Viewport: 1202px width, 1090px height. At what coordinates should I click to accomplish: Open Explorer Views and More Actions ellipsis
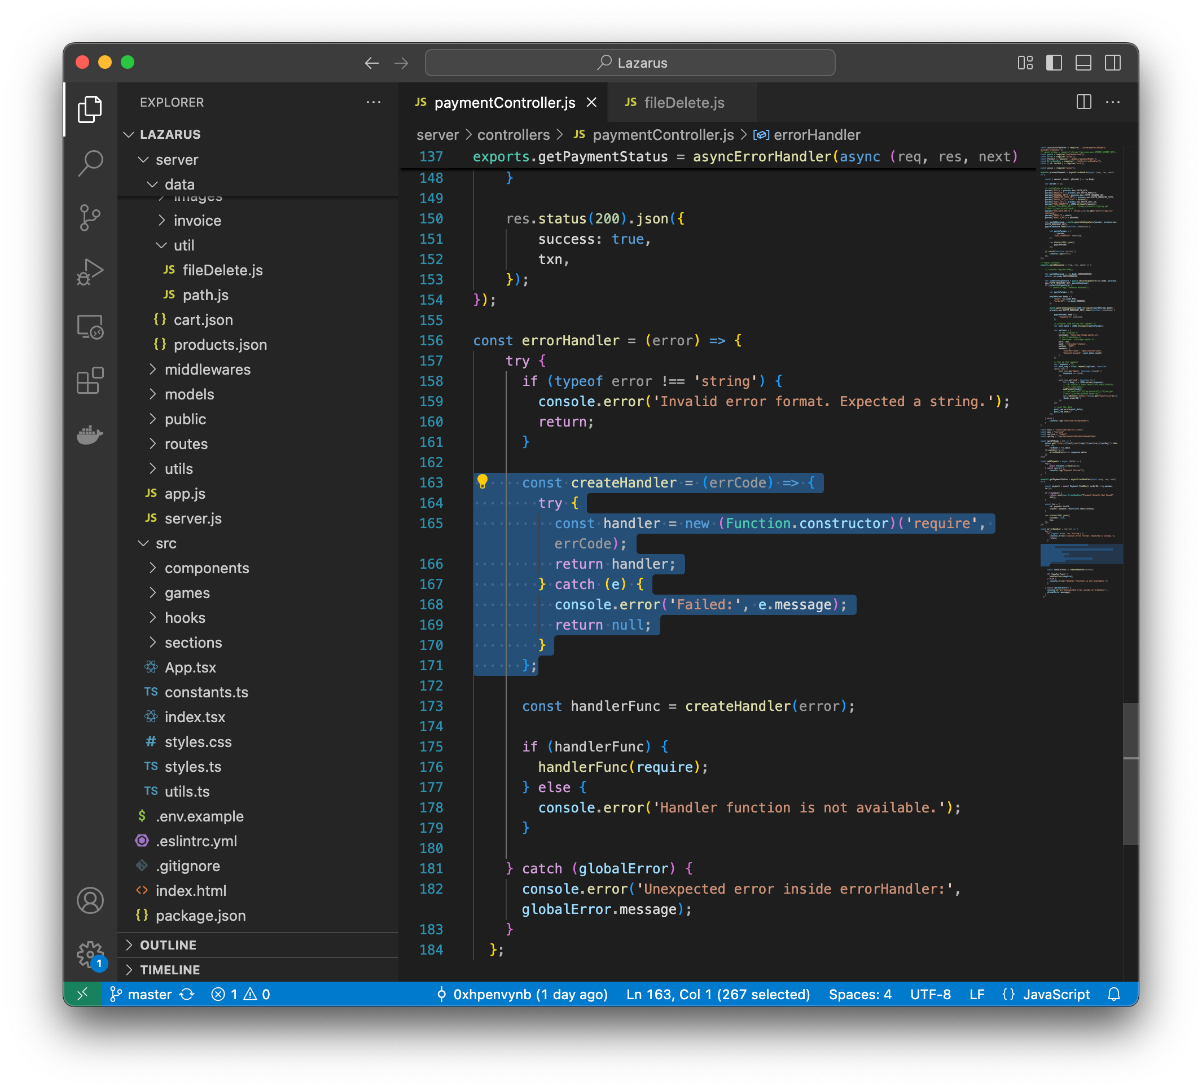373,102
